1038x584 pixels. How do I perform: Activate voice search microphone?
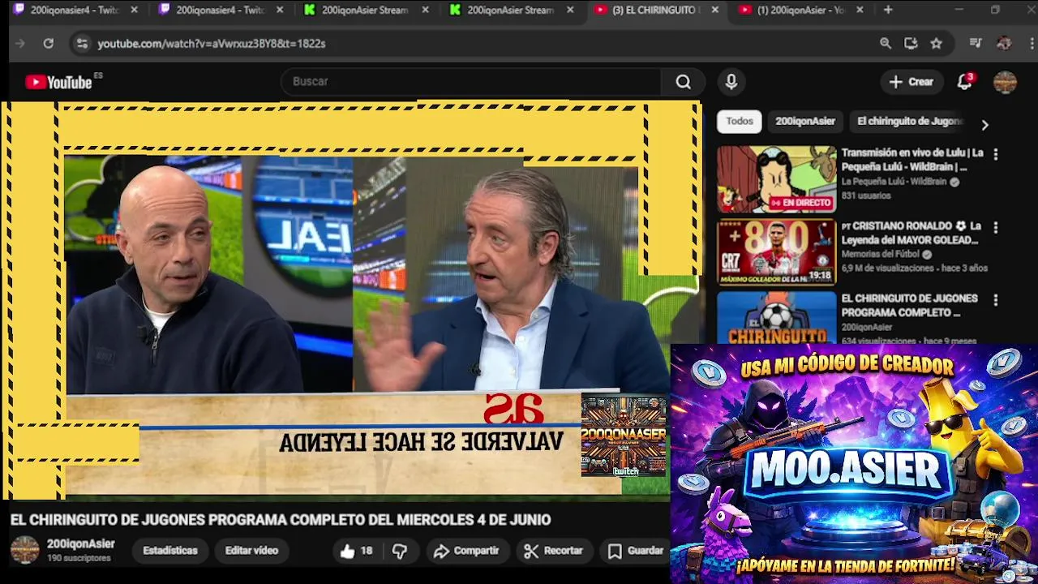click(731, 82)
